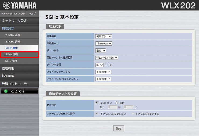The height and width of the screenshot is (136, 199).
Task: Expand the ネットワーク設定 menu
Action: [x=19, y=21]
